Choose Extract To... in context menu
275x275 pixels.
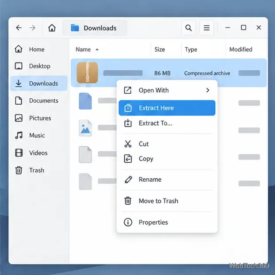[x=167, y=123]
